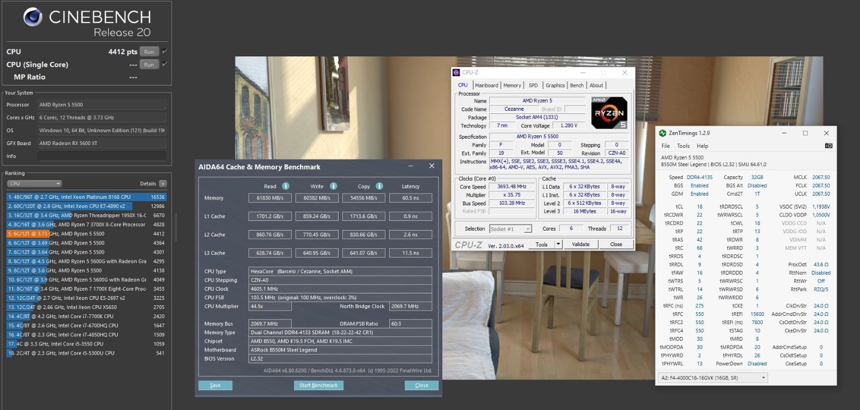Open the Help menu in ZenTimings
Viewport: 860px width, 410px height.
coord(703,146)
